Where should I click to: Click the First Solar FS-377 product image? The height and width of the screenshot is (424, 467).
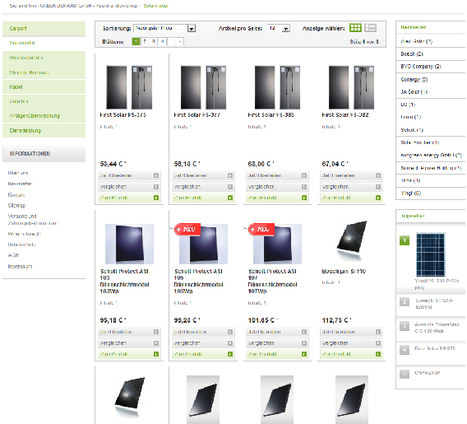point(203,87)
